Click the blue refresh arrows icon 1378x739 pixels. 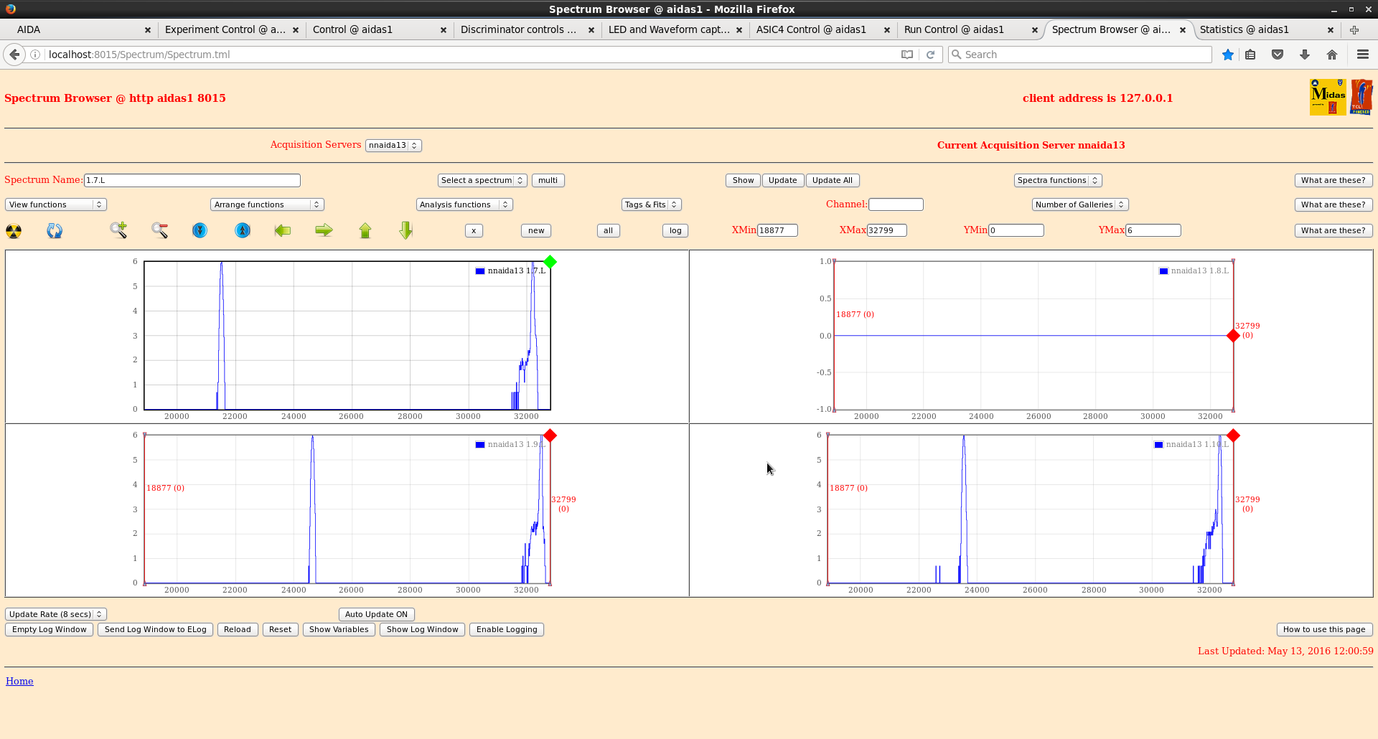[55, 231]
